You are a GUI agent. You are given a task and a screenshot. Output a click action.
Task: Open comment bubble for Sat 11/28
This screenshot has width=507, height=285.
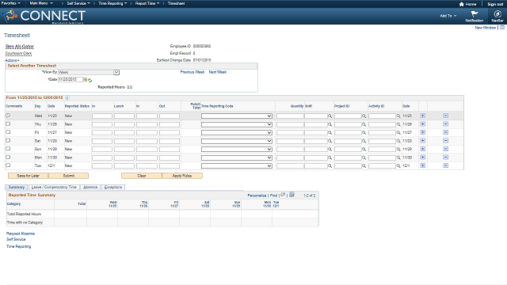(8, 141)
